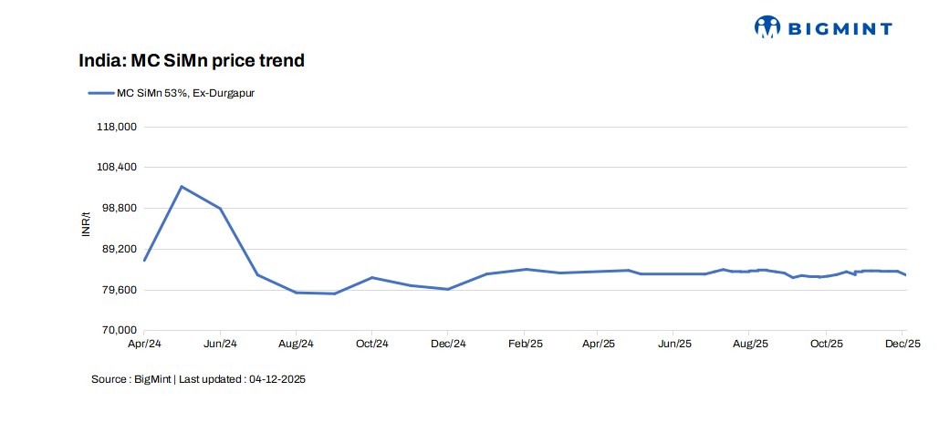The width and height of the screenshot is (939, 422).
Task: Click the Dec/24 x-axis label
Action: pos(447,344)
